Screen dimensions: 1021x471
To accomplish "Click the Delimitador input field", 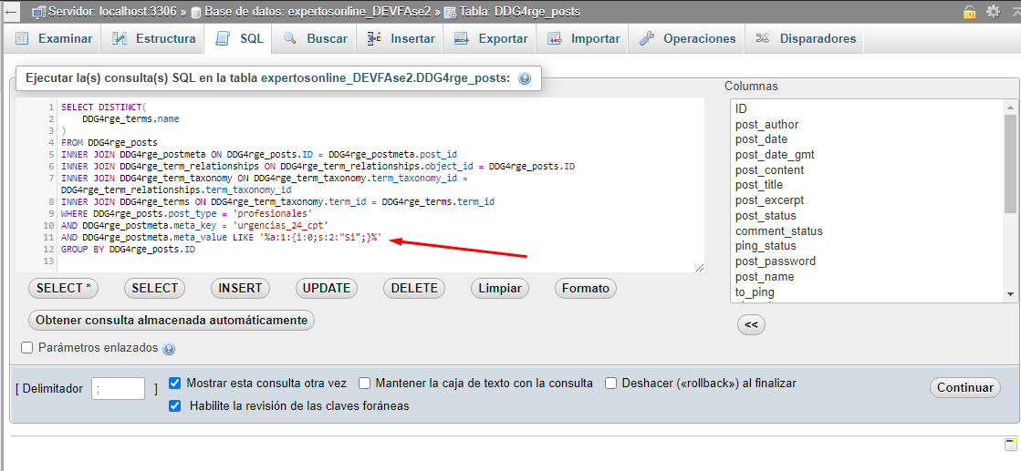I will pyautogui.click(x=118, y=388).
